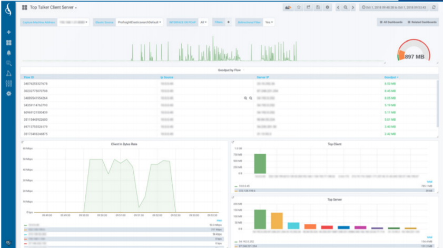Click the 8.53 MB goodput value
443x248 pixels.
pyautogui.click(x=390, y=84)
